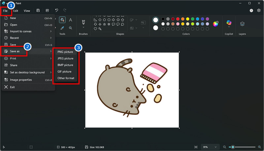Click the Redo arrow
264x151 pixels.
point(65,11)
